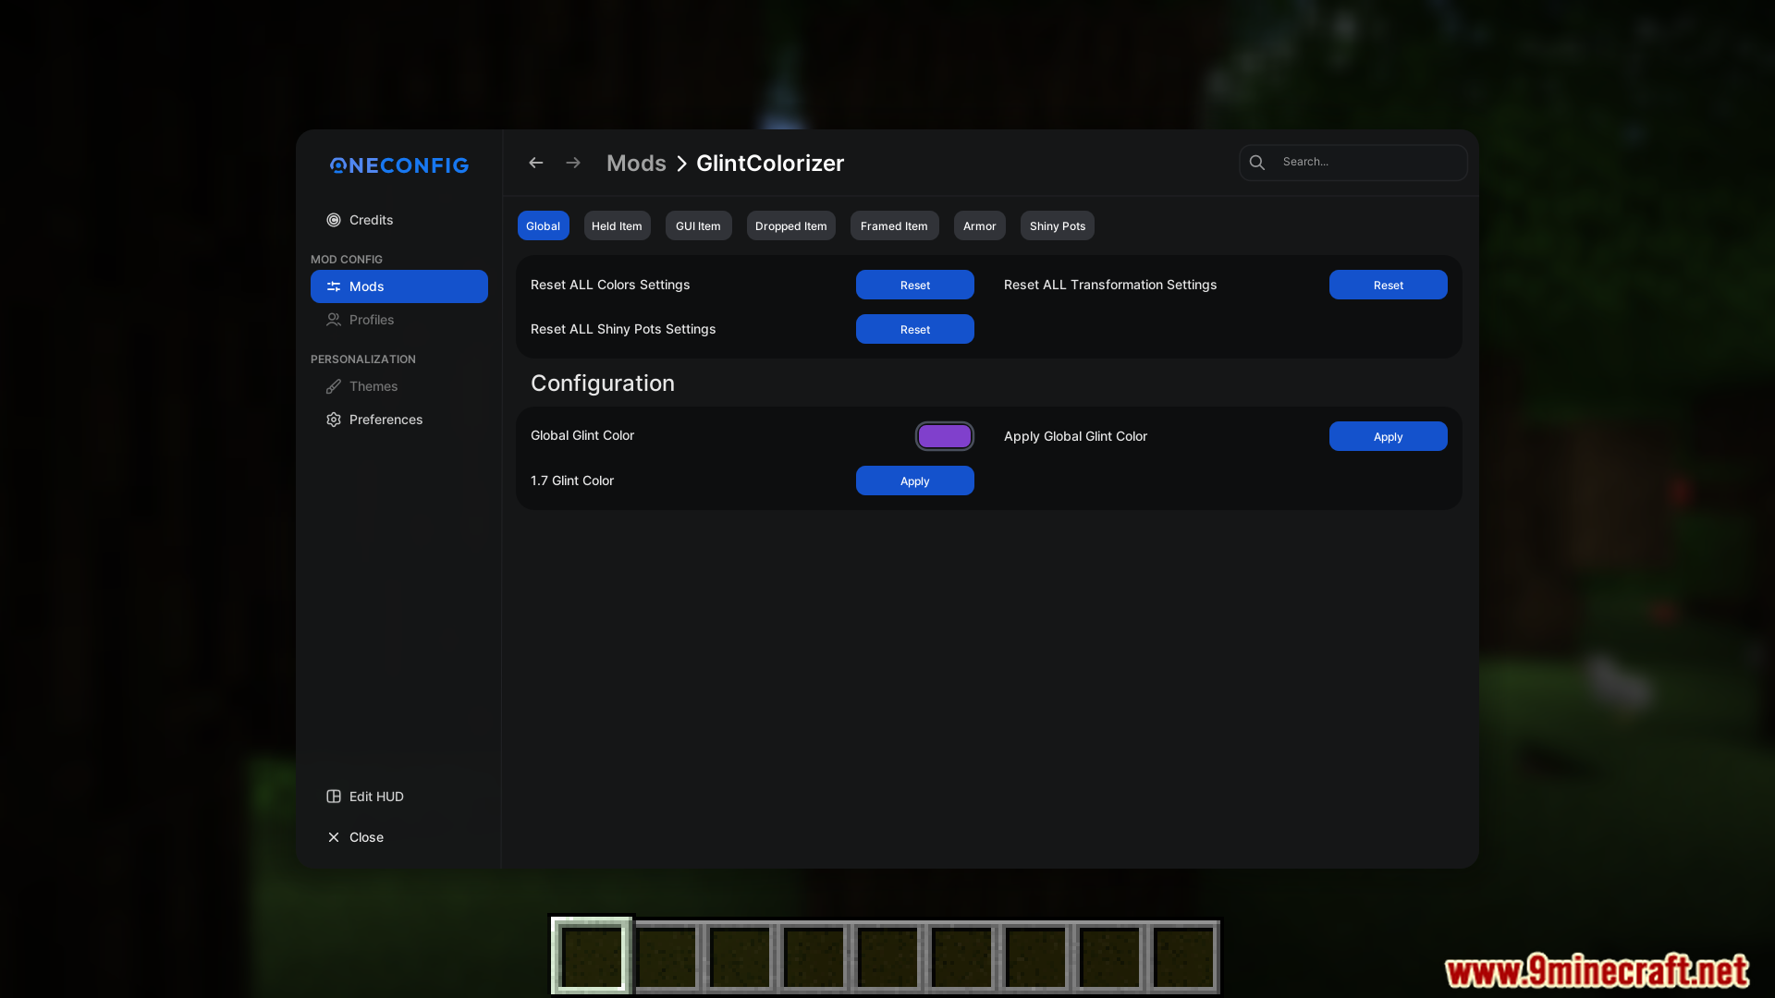Switch to Shiny Pots tab
Screen dimensions: 1775x998
point(1058,225)
